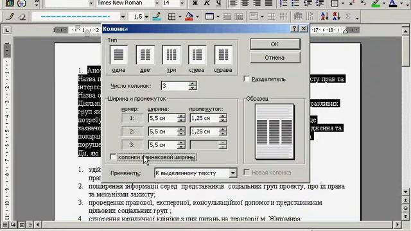Image resolution: width=411 pixels, height=231 pixels.
Task: Apply the font color (A) swatch
Action: [393, 3]
